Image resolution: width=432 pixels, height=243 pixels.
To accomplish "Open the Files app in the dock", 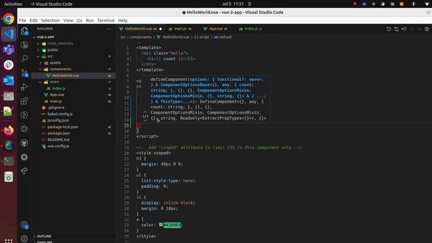I will click(x=9, y=96).
